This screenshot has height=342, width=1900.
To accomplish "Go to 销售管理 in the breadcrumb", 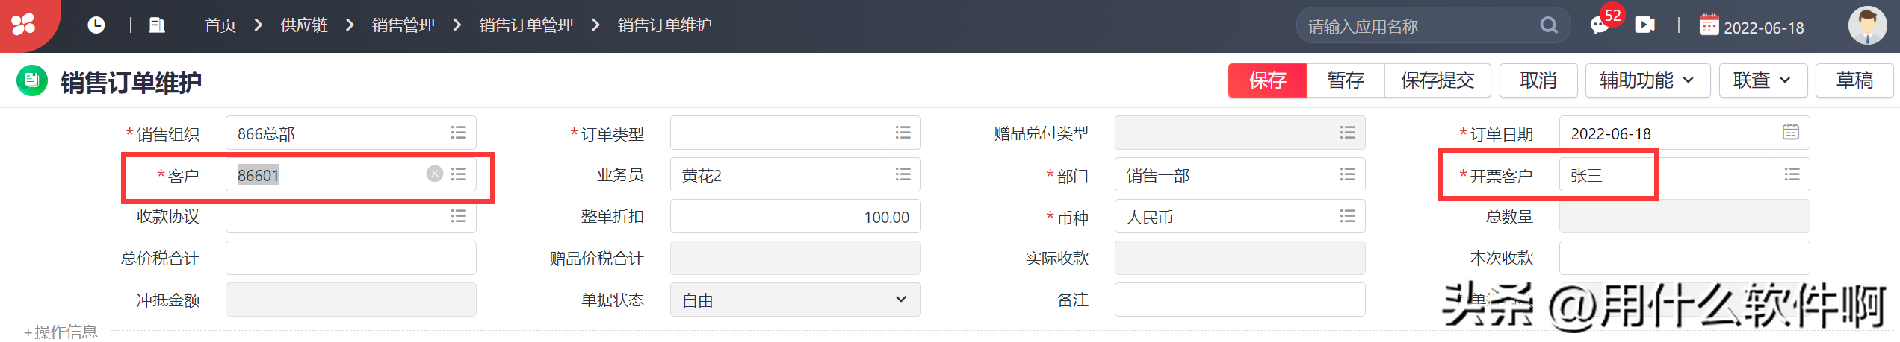I will (x=403, y=25).
